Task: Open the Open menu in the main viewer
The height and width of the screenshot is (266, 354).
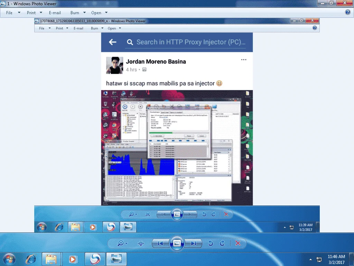Action: tap(96, 13)
